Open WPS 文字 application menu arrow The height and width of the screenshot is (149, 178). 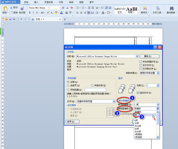[x=19, y=2]
